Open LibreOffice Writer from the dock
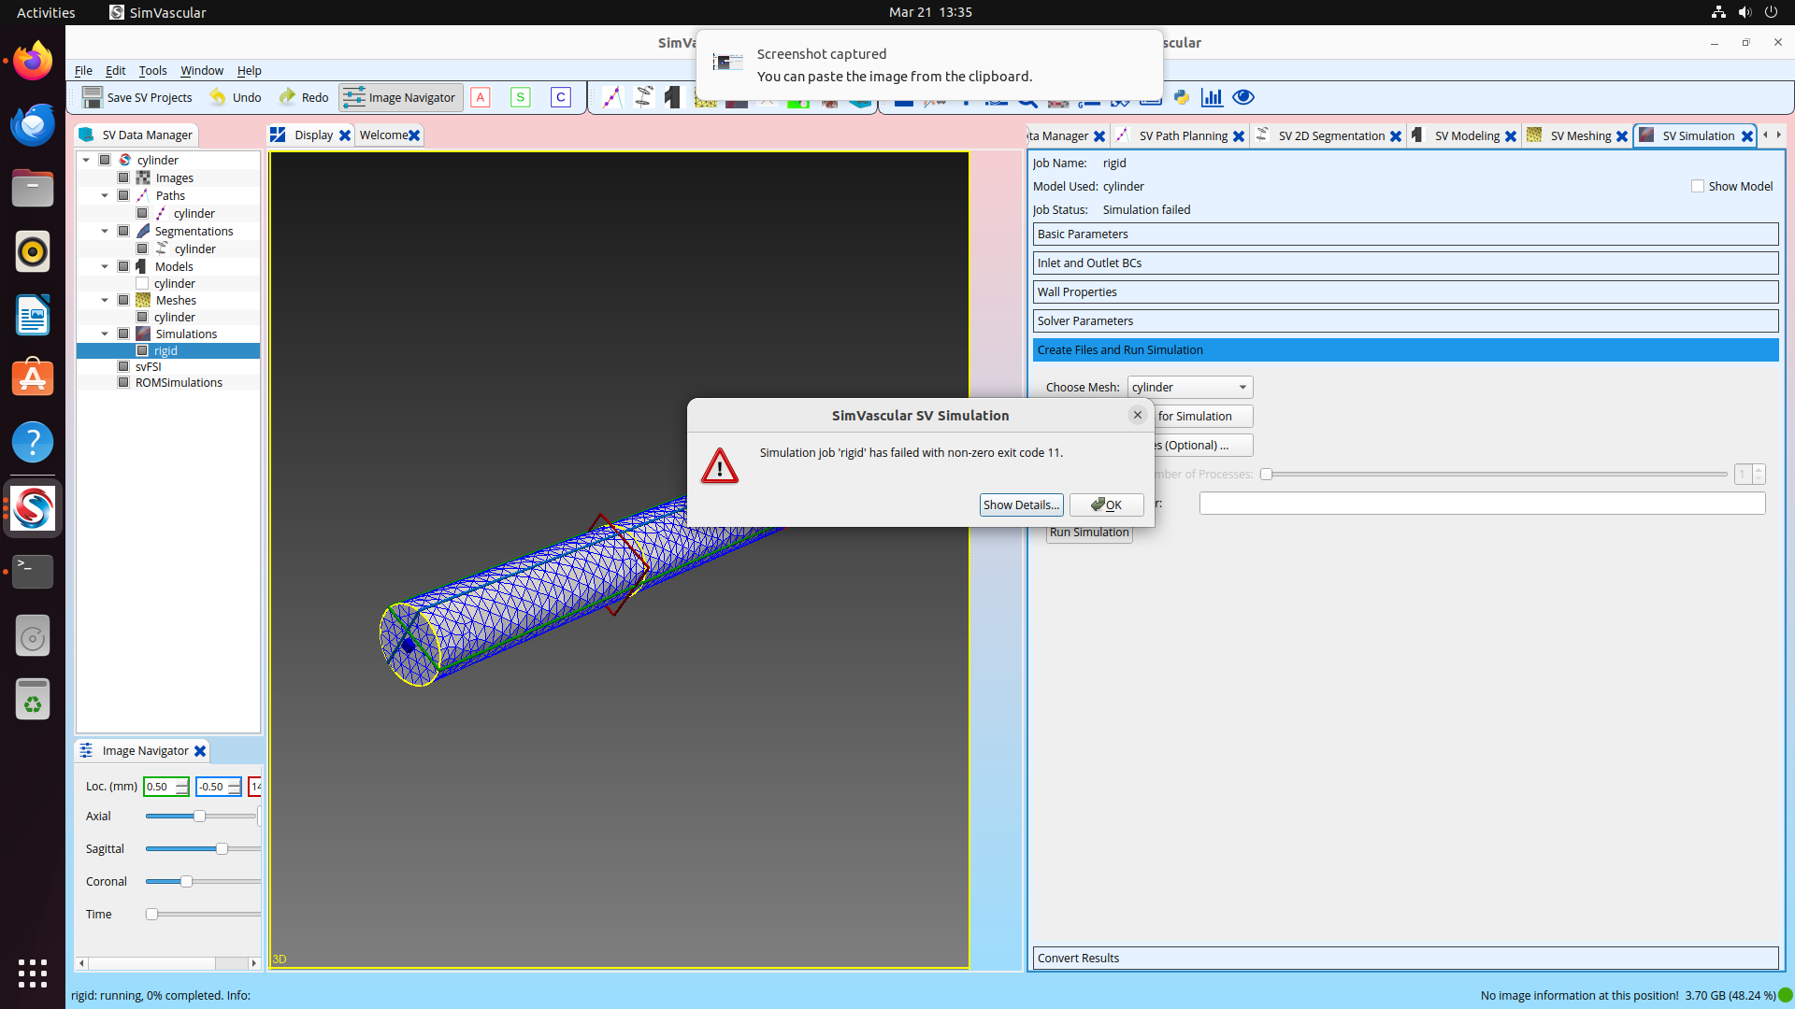The image size is (1795, 1009). point(33,316)
